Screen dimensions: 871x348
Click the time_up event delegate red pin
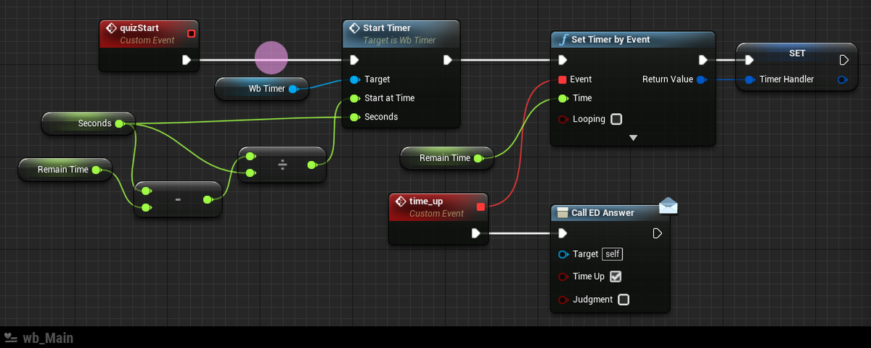pos(480,207)
